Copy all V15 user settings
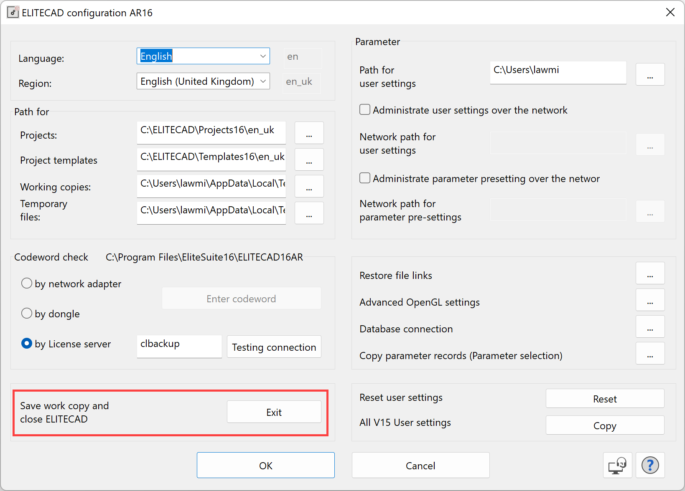Screen dimensions: 685x491 (x=605, y=425)
